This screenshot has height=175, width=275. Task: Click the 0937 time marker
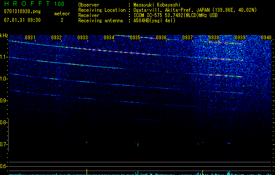[x=188, y=37]
